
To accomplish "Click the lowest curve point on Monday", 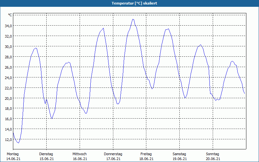I will (18, 143).
